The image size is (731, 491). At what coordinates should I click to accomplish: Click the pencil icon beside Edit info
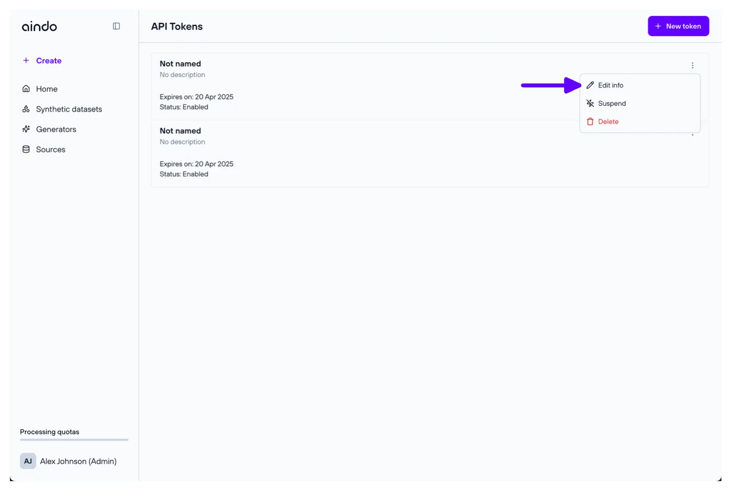(590, 86)
